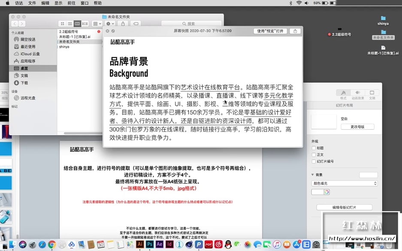Switch Finder to icon view
Screen dimensions: 402x251
click(62, 24)
